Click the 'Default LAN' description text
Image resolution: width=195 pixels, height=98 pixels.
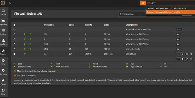[x=131, y=54]
